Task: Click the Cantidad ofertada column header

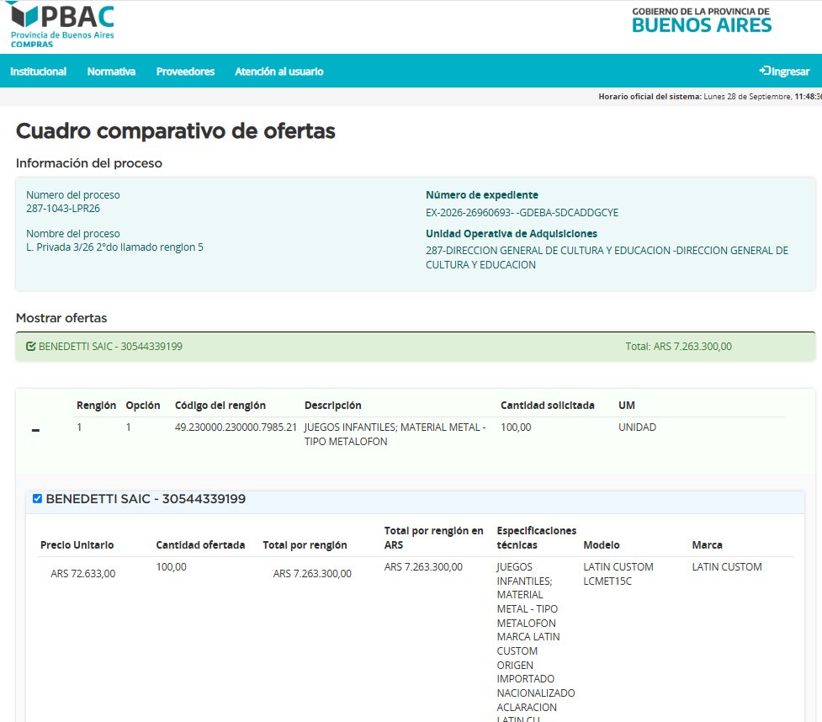Action: click(x=200, y=545)
